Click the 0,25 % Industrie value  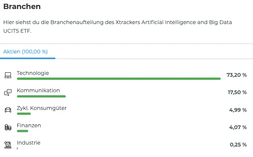pos(238,145)
